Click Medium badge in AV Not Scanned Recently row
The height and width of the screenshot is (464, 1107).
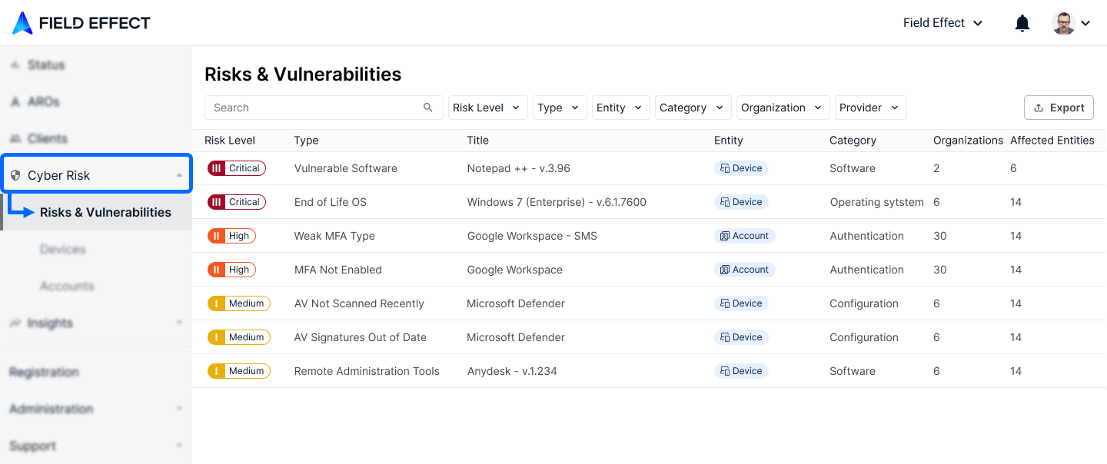point(239,303)
